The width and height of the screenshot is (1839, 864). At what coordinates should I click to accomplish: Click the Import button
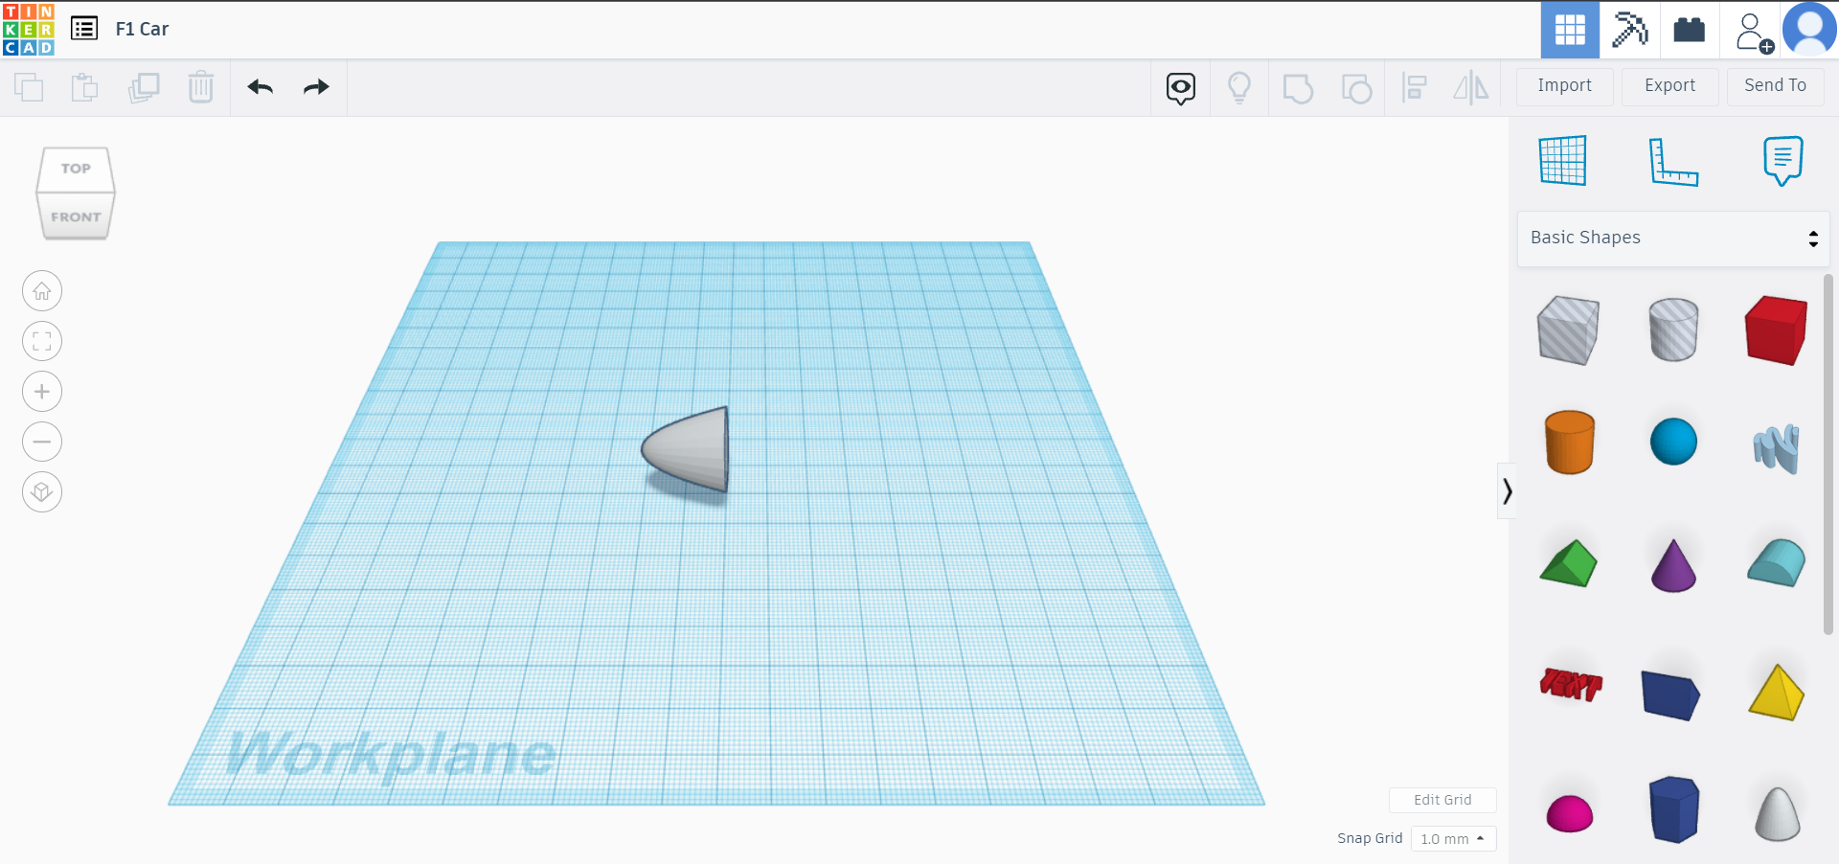[1565, 86]
